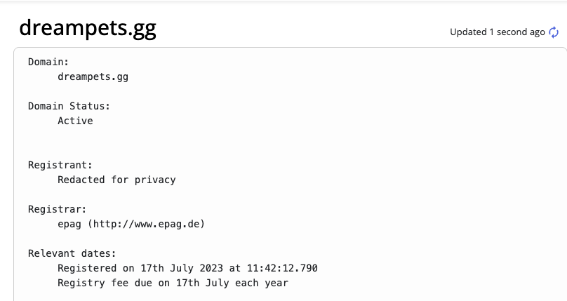Click the "Relevant dates:" label
The image size is (567, 301).
coord(72,253)
